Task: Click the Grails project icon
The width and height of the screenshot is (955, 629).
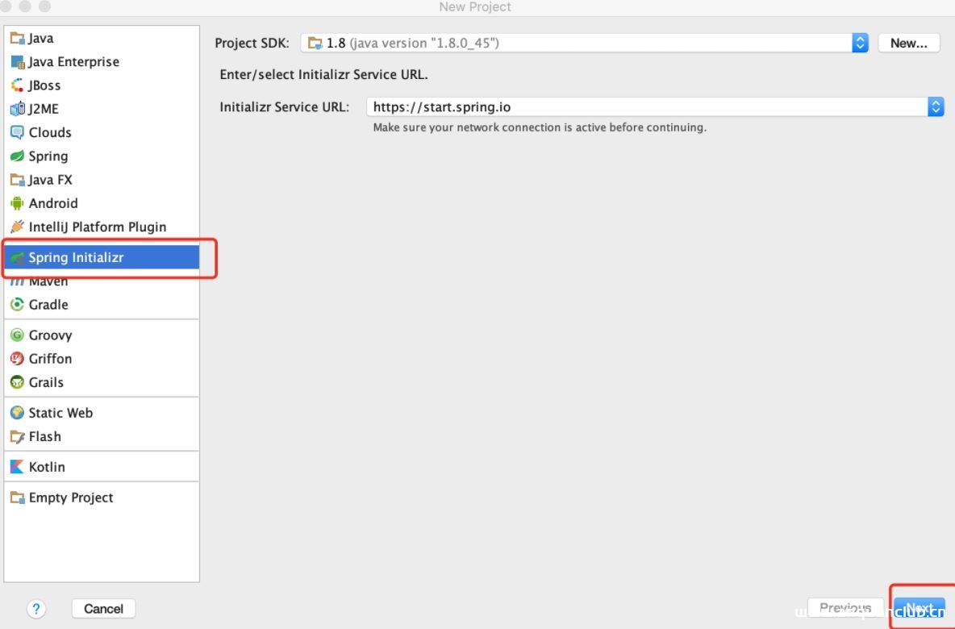Action: click(x=17, y=382)
